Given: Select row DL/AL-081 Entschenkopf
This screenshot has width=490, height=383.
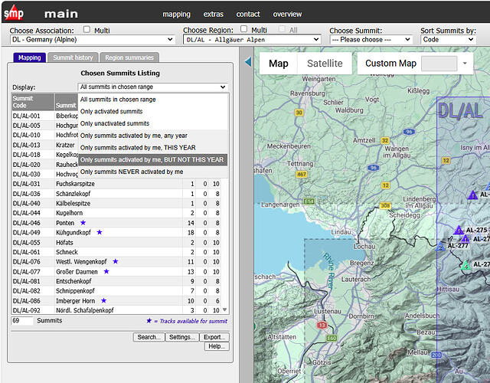Looking at the screenshot, I should (116, 281).
